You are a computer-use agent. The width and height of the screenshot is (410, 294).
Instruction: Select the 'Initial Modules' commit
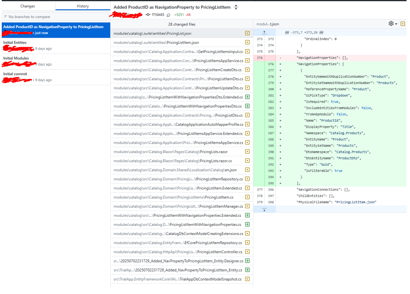(55, 61)
